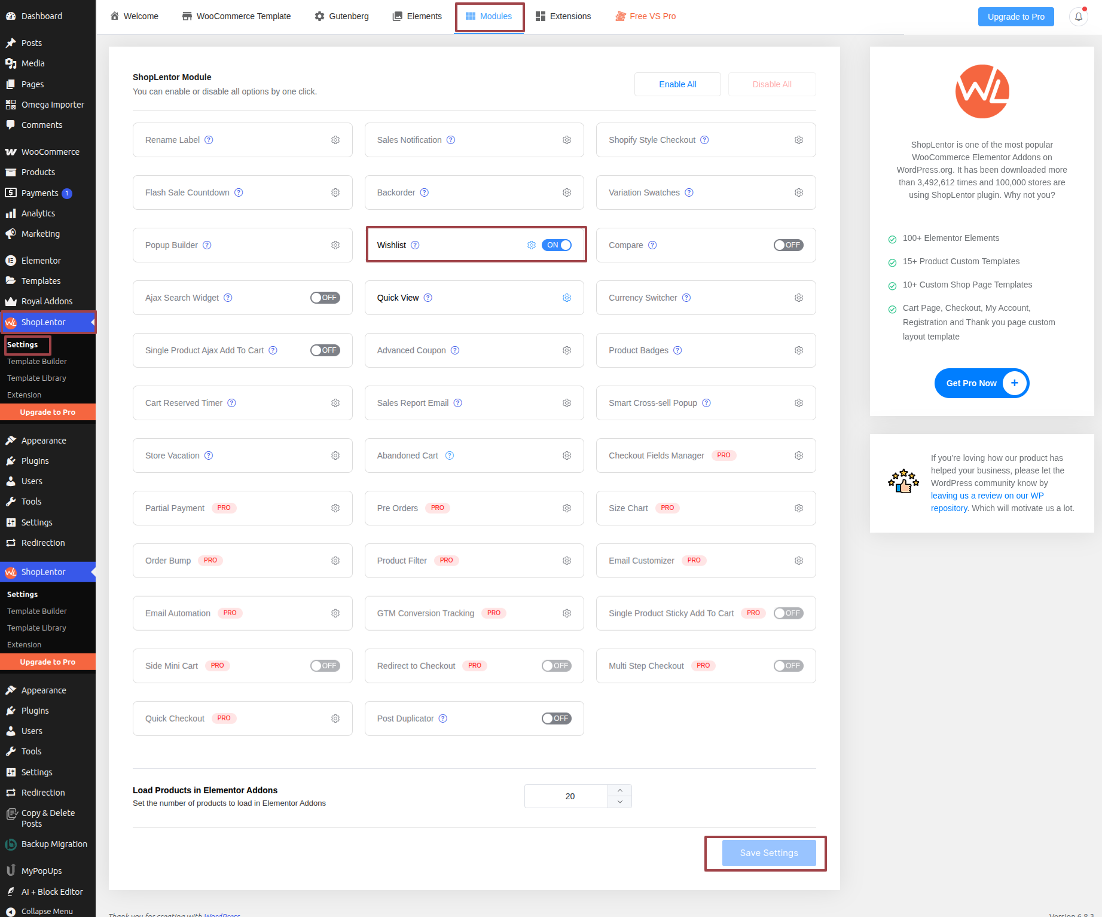Open Shopify Style Checkout settings gear
Image resolution: width=1102 pixels, height=917 pixels.
point(799,140)
